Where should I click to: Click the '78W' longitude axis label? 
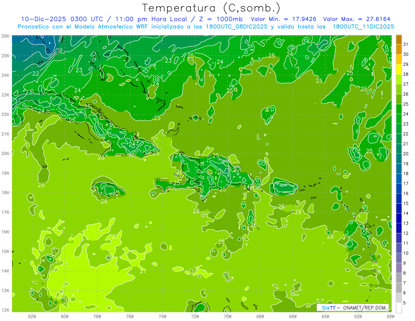pos(97,316)
